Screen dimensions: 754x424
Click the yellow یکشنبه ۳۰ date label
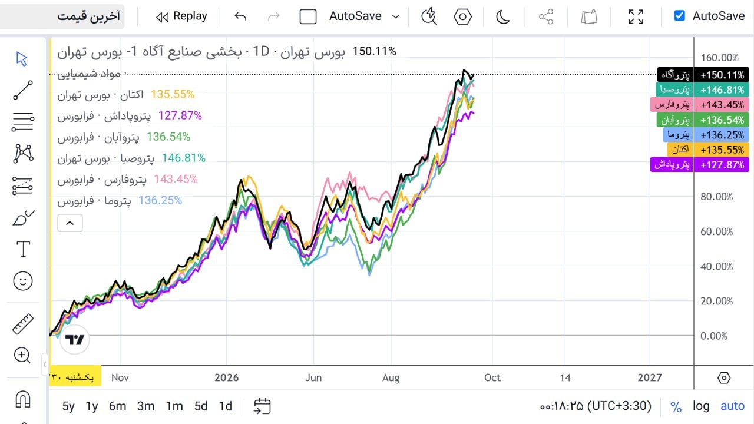[75, 376]
